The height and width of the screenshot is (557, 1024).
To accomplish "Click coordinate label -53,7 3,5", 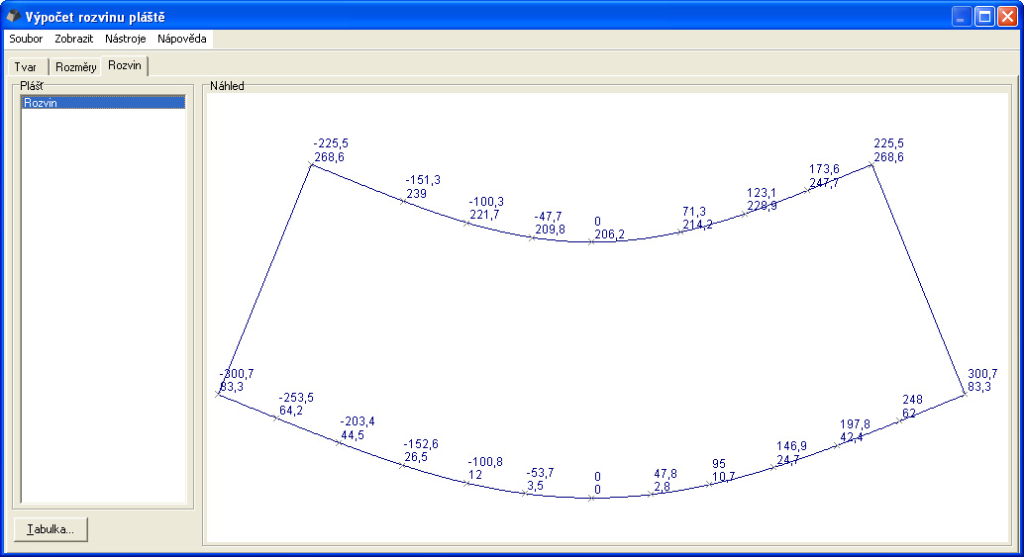I will (540, 480).
